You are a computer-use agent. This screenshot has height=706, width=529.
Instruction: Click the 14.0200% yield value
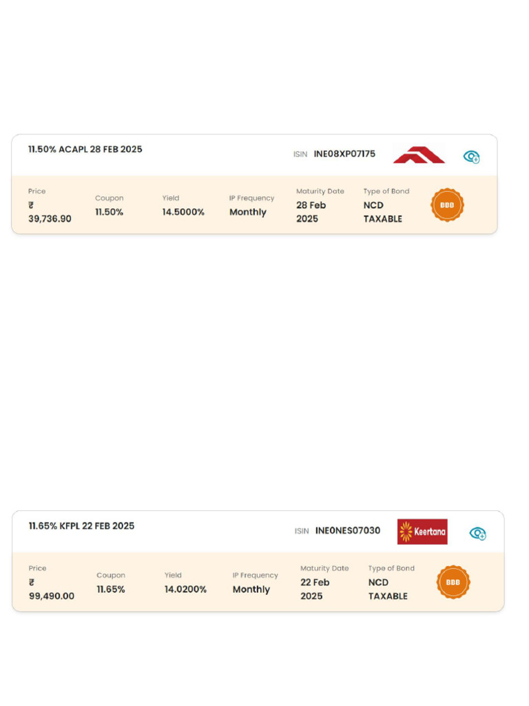coord(185,589)
